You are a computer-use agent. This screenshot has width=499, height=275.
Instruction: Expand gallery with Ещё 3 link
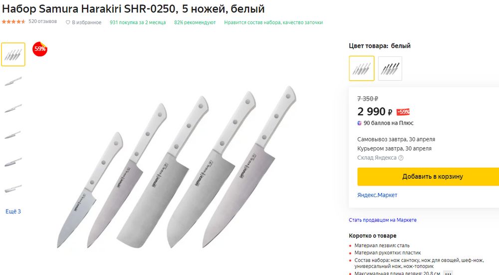pos(13,211)
